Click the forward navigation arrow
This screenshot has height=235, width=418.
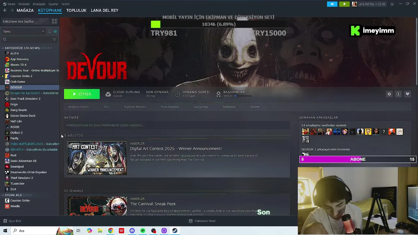(12, 10)
